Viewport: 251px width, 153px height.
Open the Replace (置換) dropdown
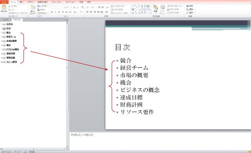tap(191, 9)
